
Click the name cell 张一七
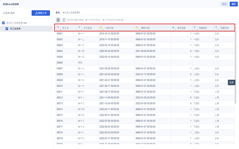81,69
